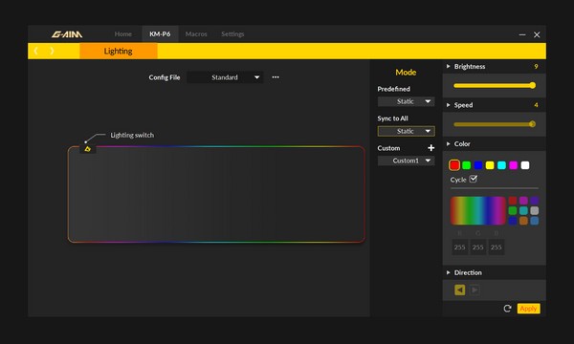The width and height of the screenshot is (574, 344).
Task: Click the B value input field
Action: pos(496,247)
